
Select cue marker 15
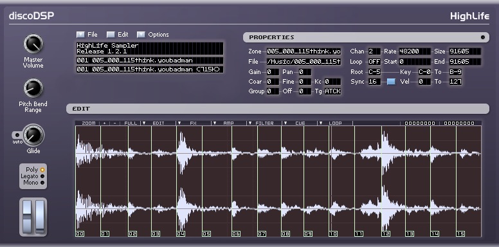[x=460, y=233]
